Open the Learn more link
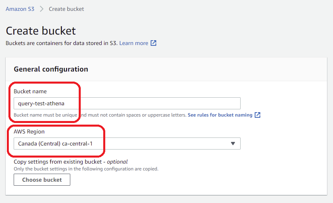This screenshot has width=333, height=203. point(133,43)
